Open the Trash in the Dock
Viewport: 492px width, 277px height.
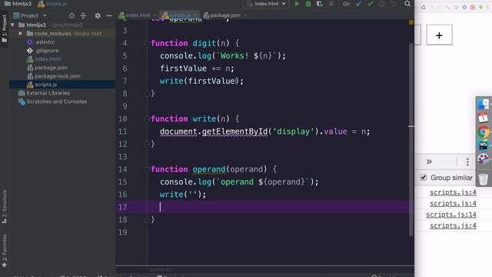484,179
